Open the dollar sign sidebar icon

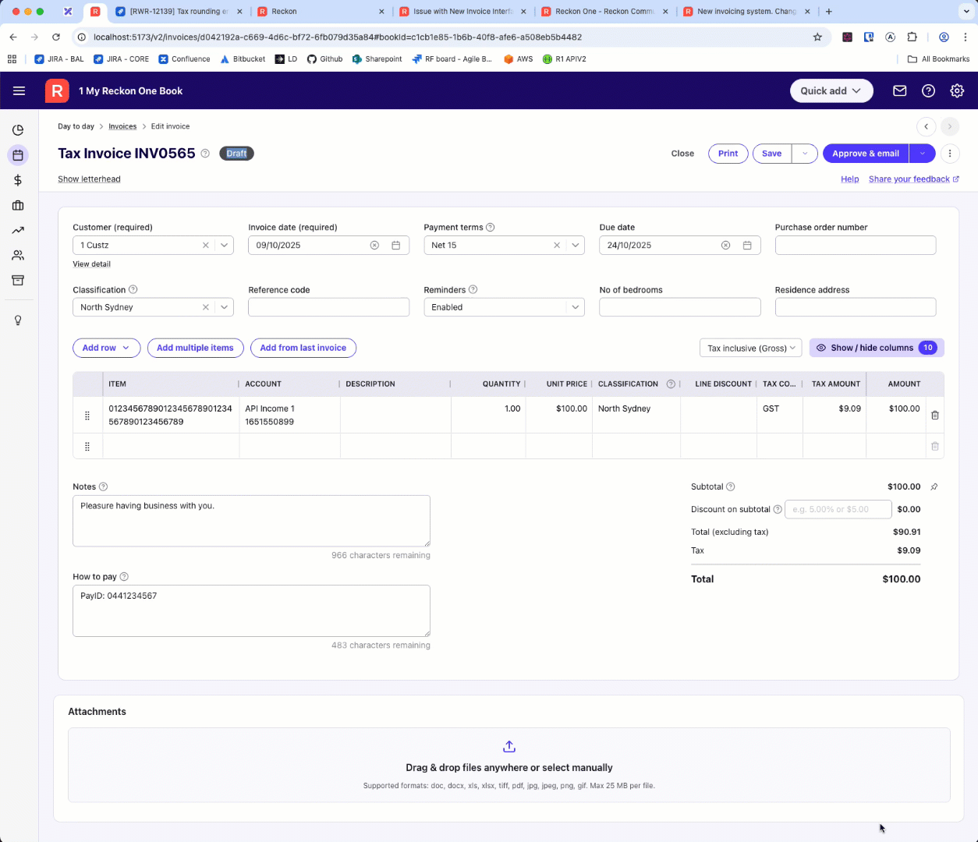(18, 180)
